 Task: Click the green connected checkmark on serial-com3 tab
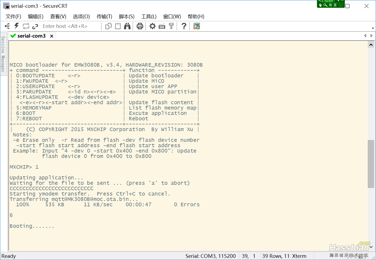[x=13, y=36]
